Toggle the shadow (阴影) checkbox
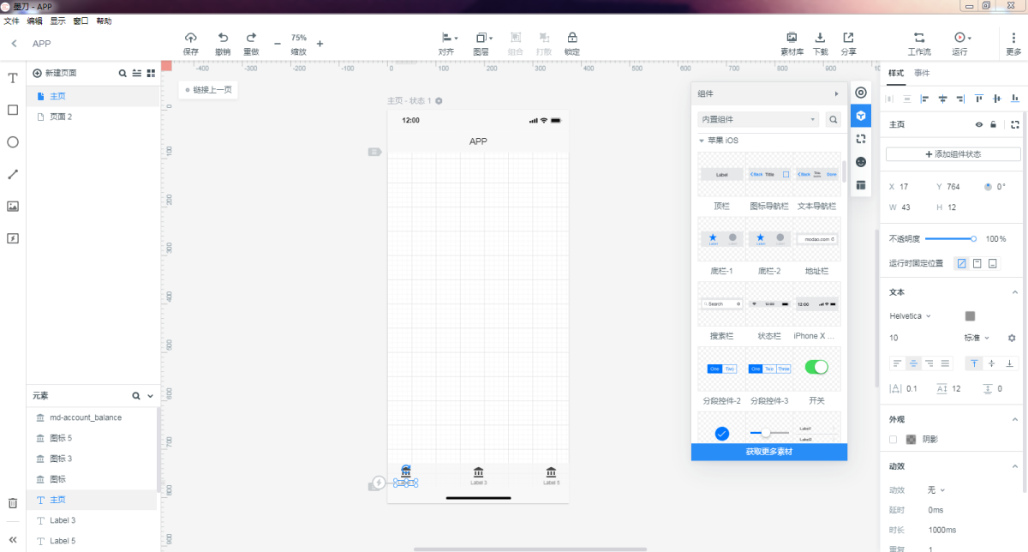Screen dimensions: 1028x552 [894, 439]
